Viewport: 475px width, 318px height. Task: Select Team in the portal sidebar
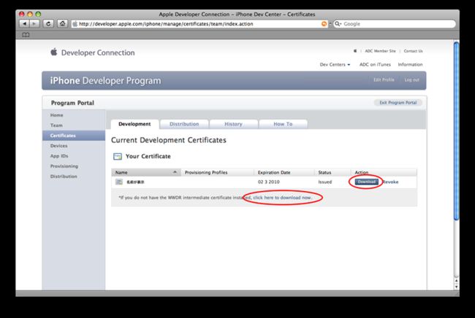point(56,125)
